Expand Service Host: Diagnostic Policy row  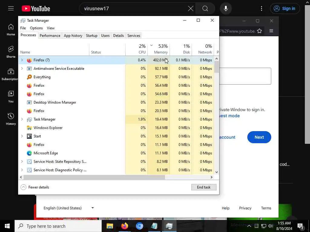22,170
